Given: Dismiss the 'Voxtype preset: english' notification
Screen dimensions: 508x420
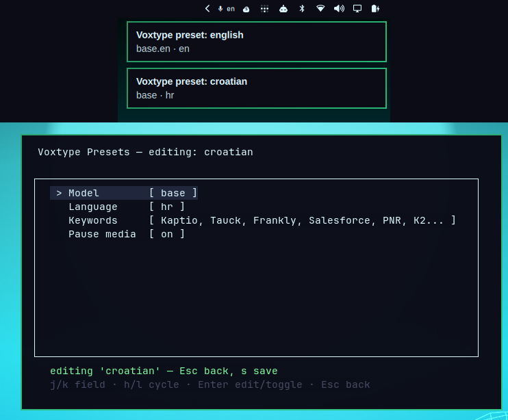Looking at the screenshot, I should 257,42.
